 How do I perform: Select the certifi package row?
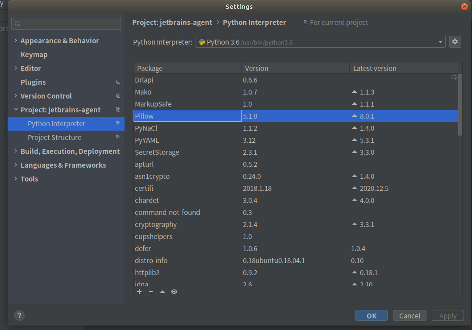[296, 188]
